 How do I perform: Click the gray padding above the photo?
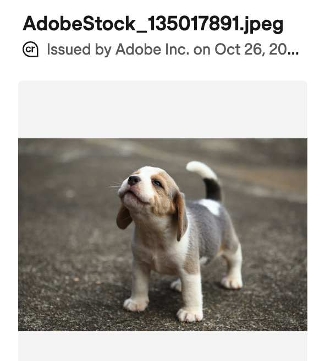tap(163, 110)
